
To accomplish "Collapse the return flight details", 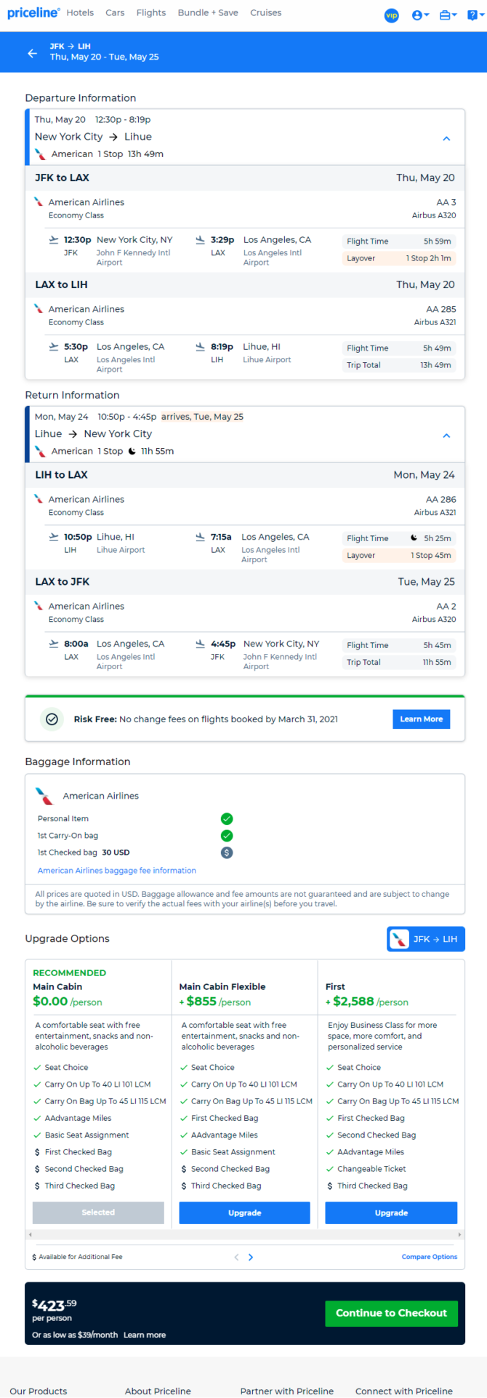I will (446, 435).
